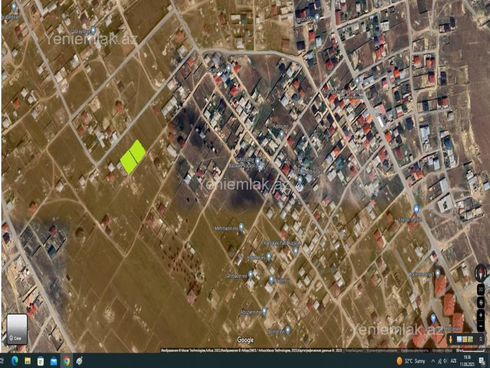Open the Условия использования link
The height and width of the screenshot is (368, 490).
tap(382, 350)
